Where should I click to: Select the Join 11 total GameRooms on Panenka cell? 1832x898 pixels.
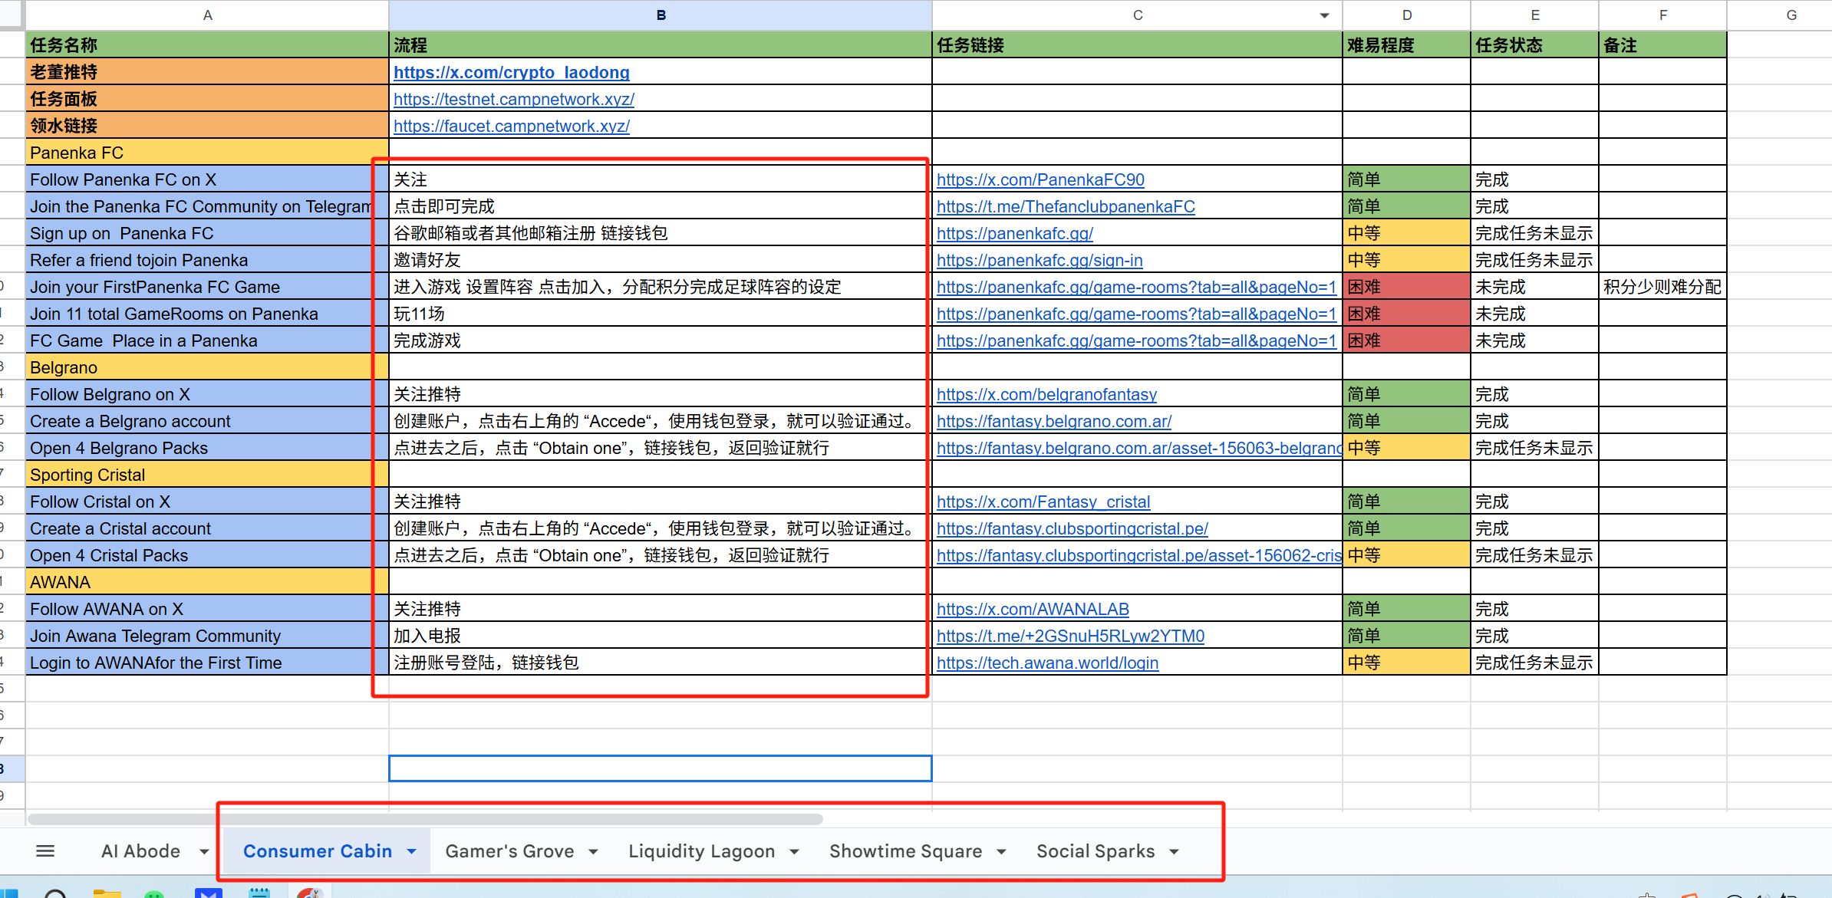[207, 314]
